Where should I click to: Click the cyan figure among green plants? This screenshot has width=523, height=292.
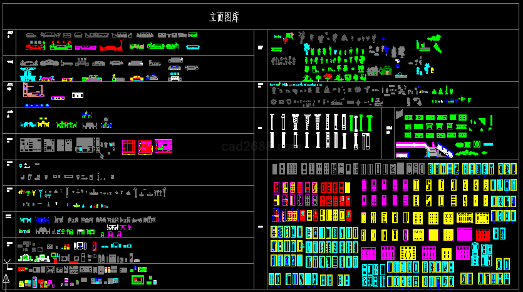305,48
